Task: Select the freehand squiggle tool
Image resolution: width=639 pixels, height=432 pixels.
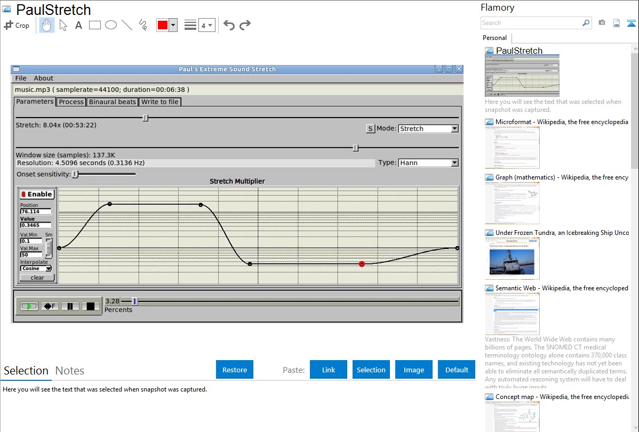Action: click(x=143, y=25)
